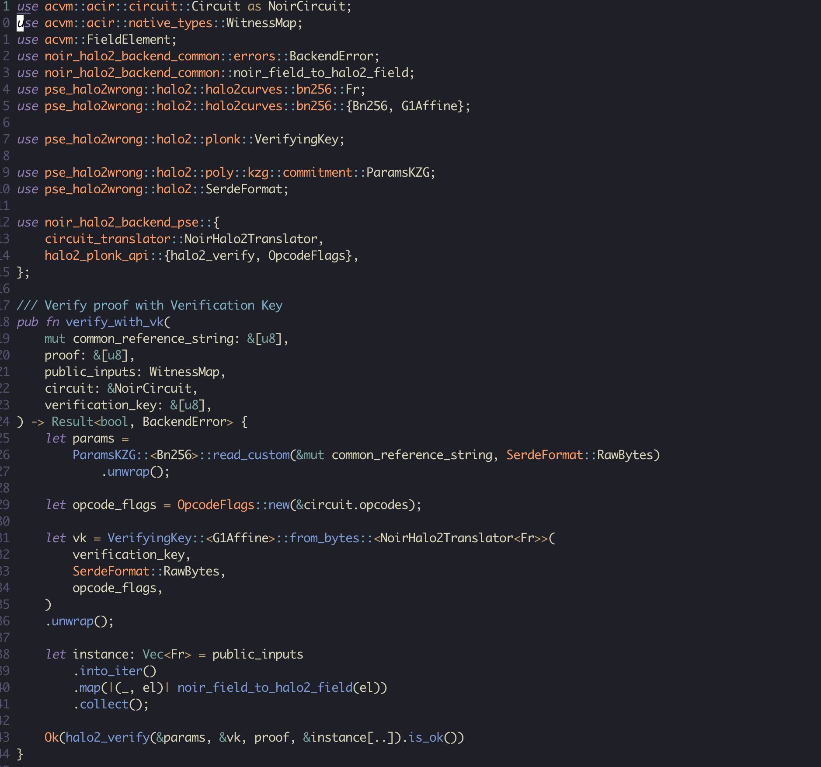Screen dimensions: 821x767
Task: Click 'RawBytes' on the read_custom line
Action: pos(625,455)
